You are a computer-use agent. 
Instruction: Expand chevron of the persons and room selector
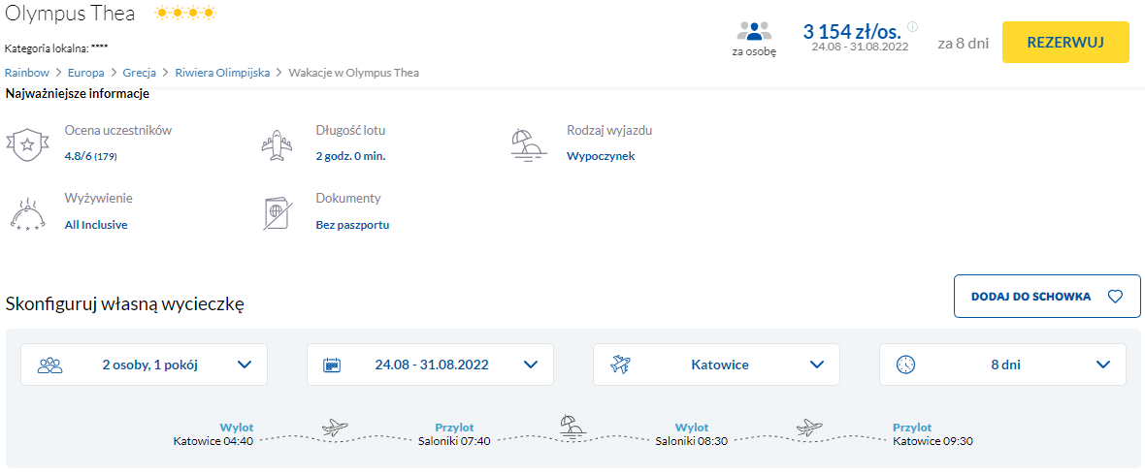(x=245, y=365)
